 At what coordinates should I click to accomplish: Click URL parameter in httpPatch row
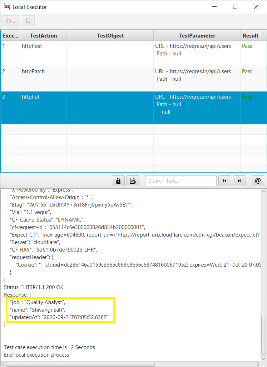tap(193, 71)
